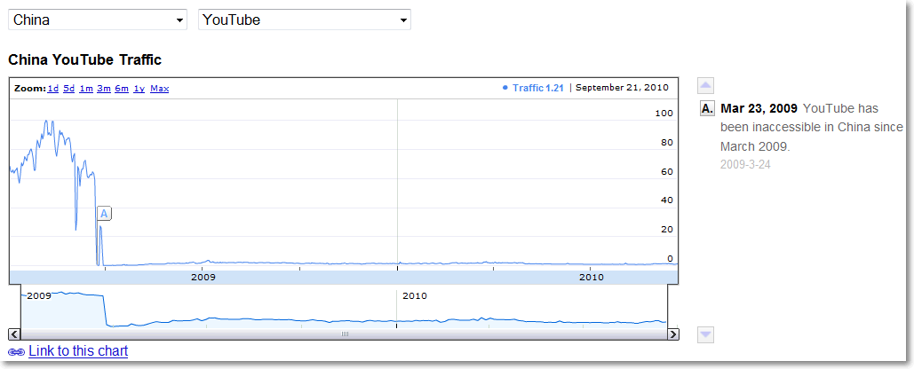Image resolution: width=914 pixels, height=369 pixels.
Task: Click the A flag marker on the chart
Action: point(104,214)
